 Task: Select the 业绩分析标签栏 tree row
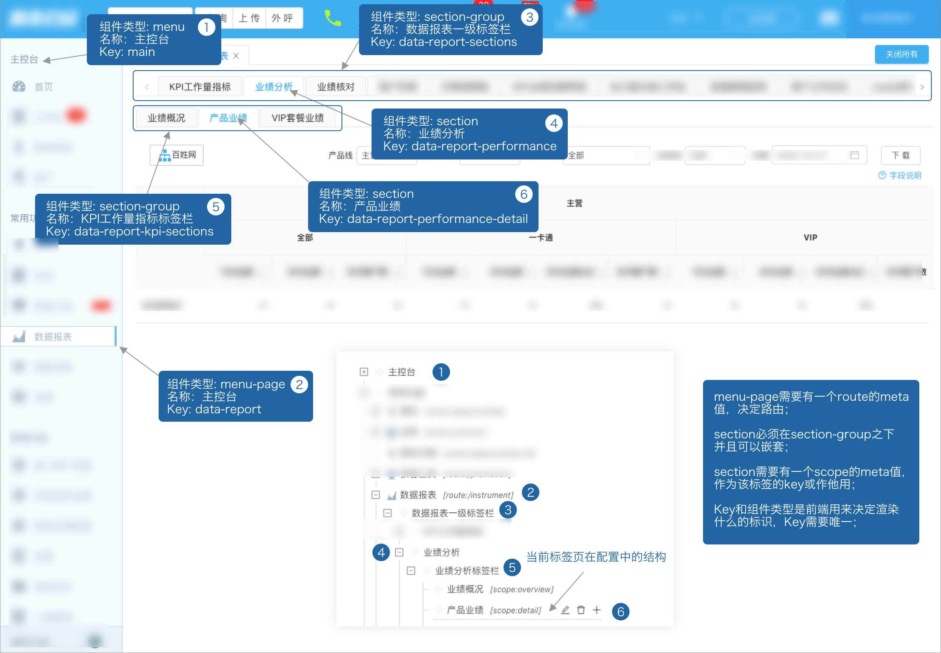point(467,571)
